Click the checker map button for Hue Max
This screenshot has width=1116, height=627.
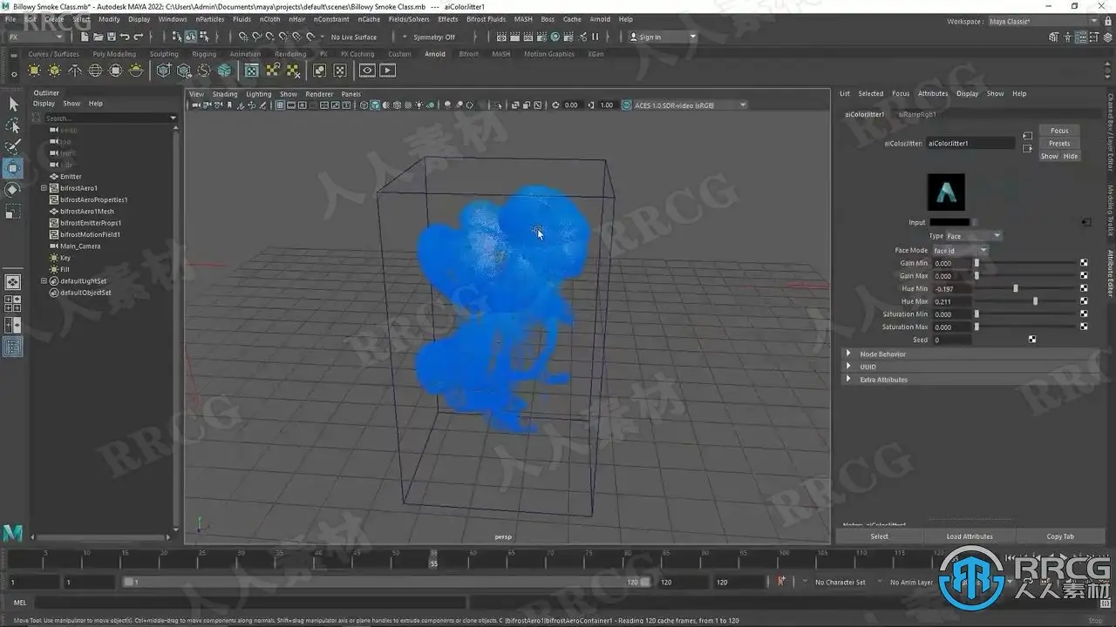pos(1084,301)
